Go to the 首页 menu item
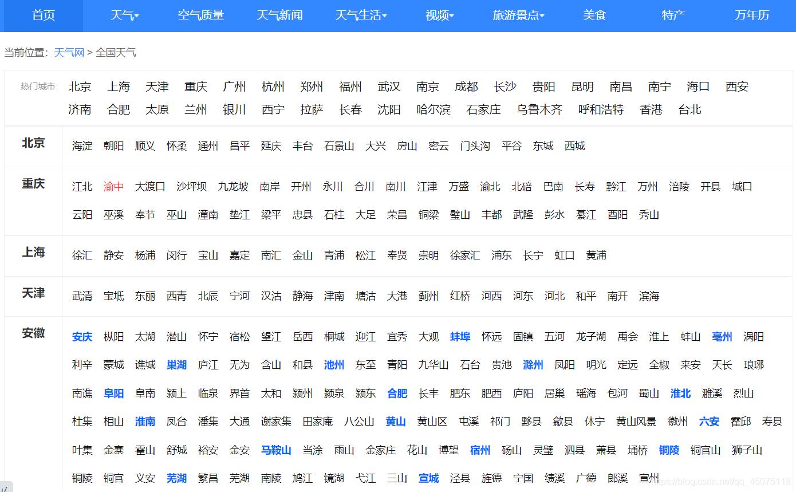This screenshot has height=492, width=796. click(43, 15)
